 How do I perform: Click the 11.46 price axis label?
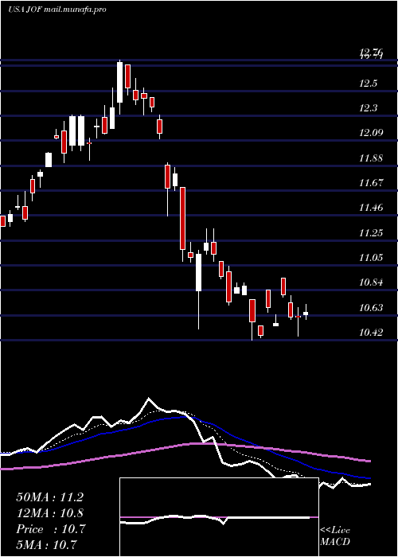pos(371,208)
